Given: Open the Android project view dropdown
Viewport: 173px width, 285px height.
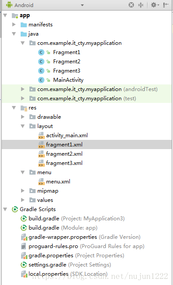Looking at the screenshot, I should 82,5.
